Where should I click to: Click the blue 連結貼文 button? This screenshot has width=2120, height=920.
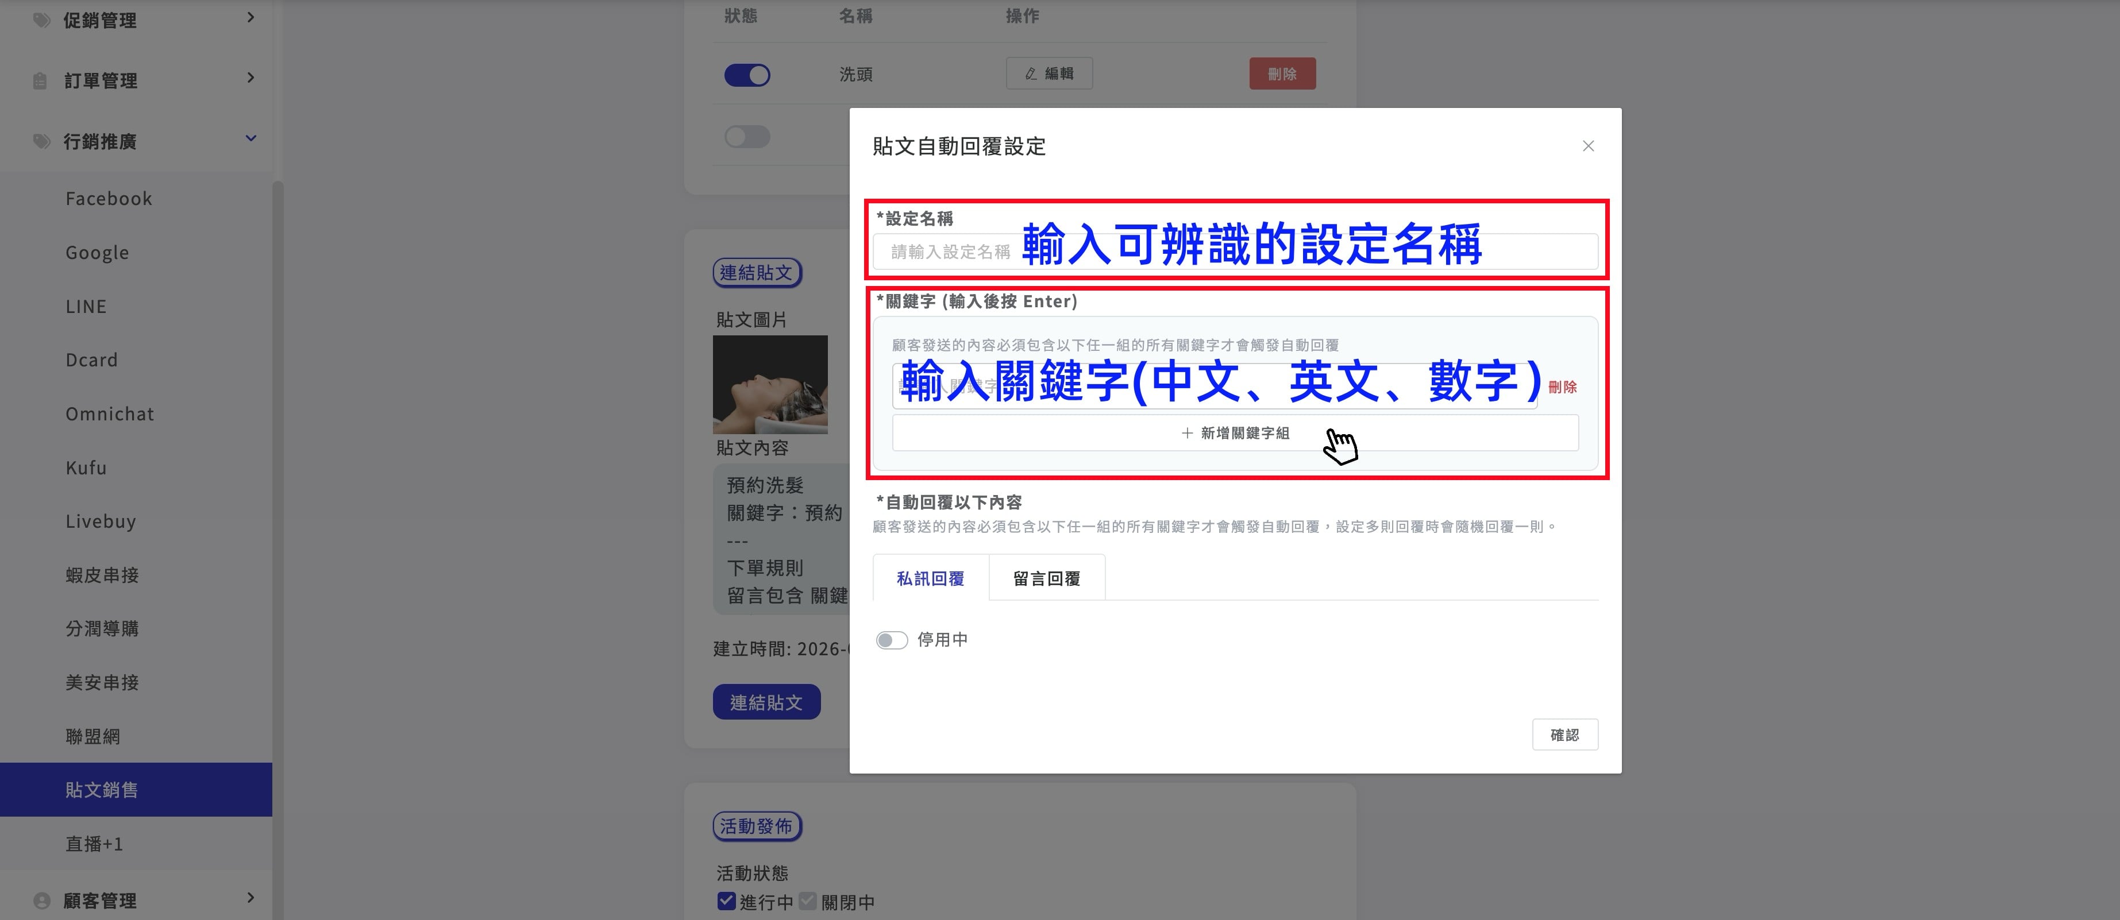click(x=766, y=702)
